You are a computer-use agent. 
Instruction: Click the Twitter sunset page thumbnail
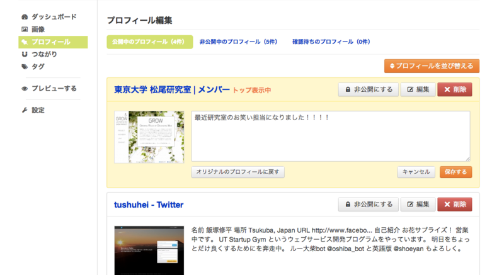[149, 250]
